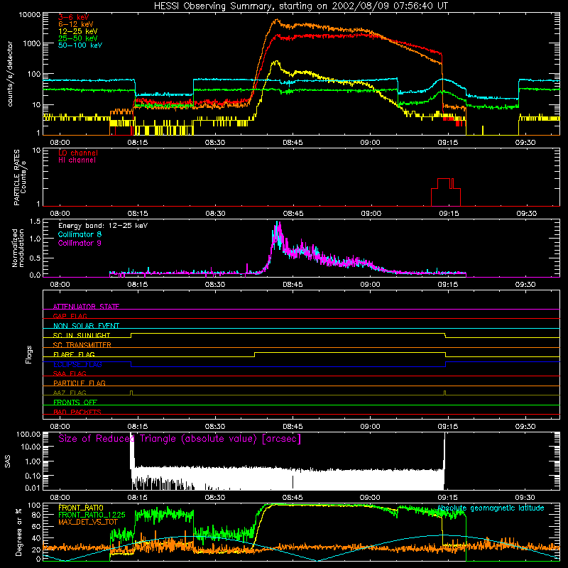Click the 100.00 tick on the SAS axis
568x568 pixels.
[28, 434]
